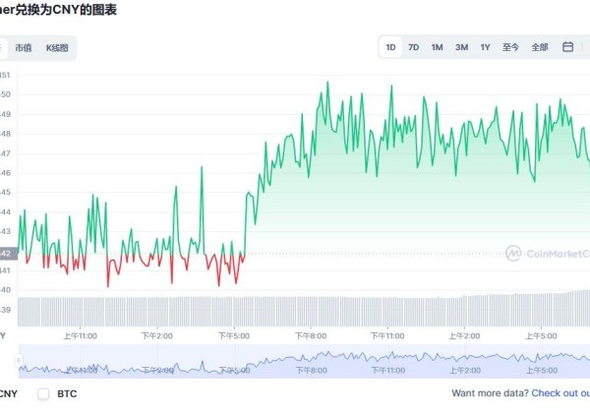The image size is (590, 413).
Task: Click the CoinMarketCap watermark logo
Action: (x=547, y=253)
